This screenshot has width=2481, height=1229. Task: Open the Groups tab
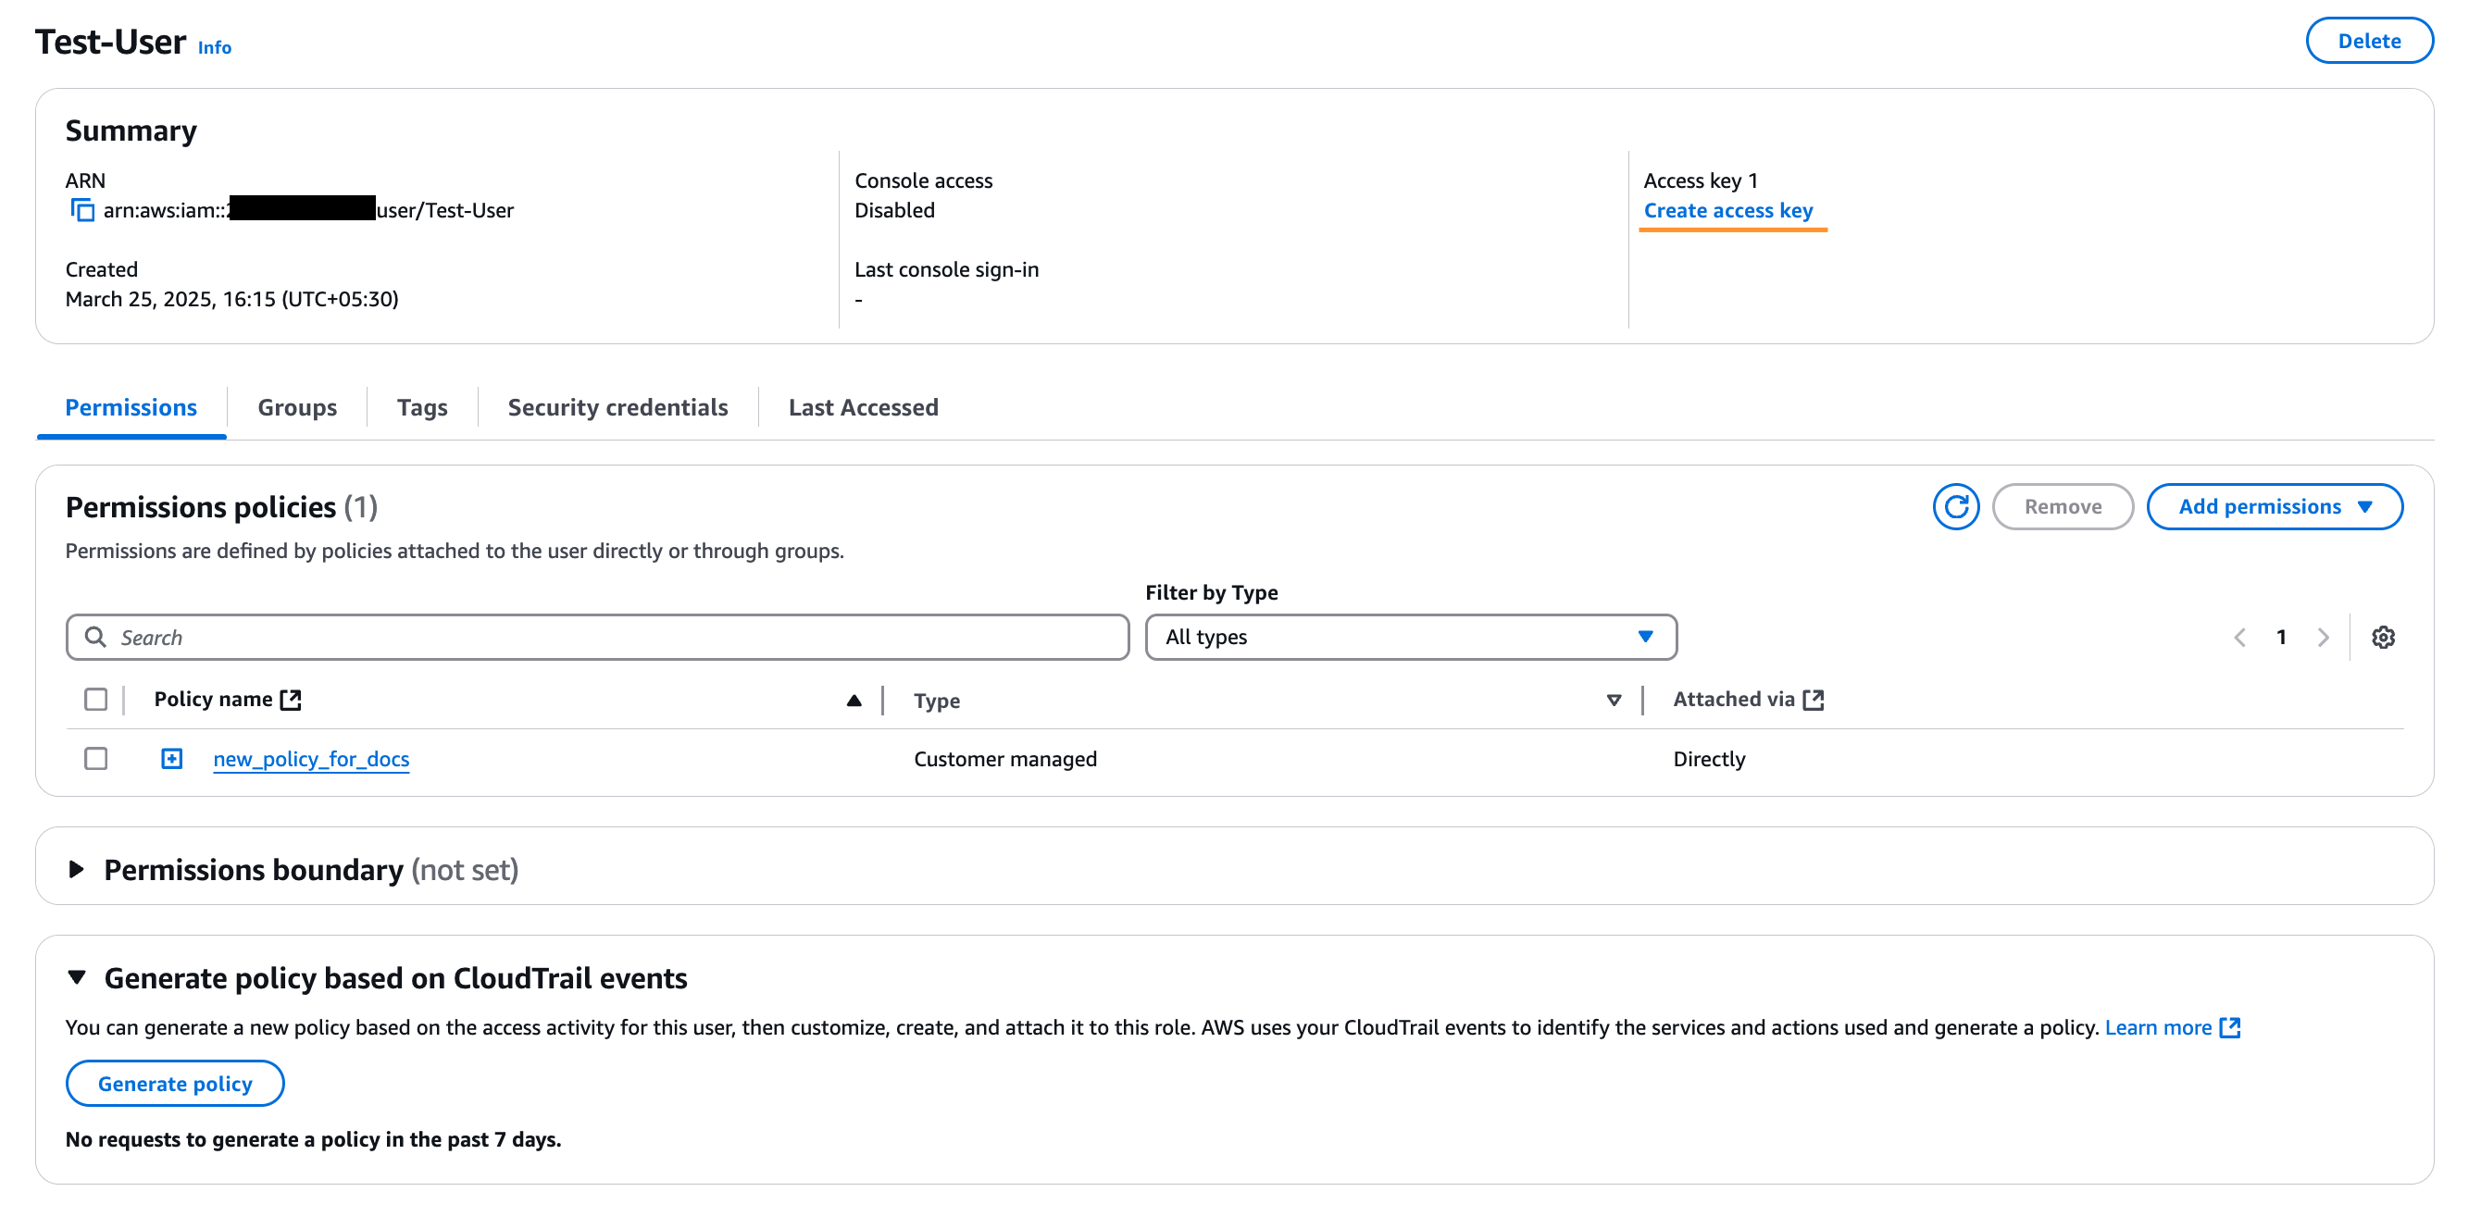pyautogui.click(x=296, y=407)
